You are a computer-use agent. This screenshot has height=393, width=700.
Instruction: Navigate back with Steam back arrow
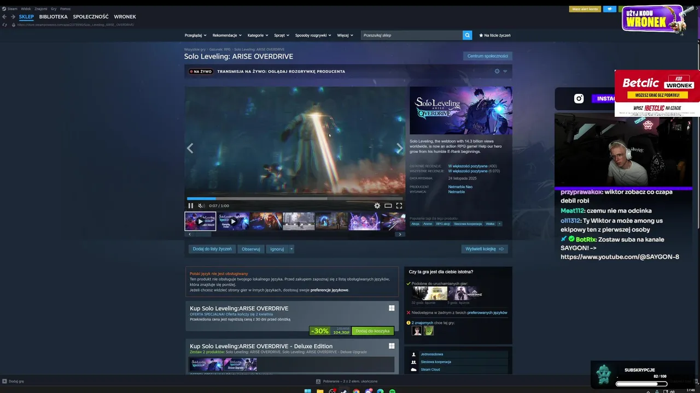[4, 17]
